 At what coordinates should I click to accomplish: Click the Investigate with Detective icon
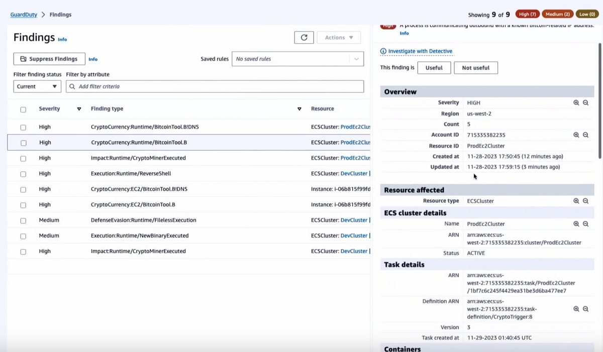383,51
